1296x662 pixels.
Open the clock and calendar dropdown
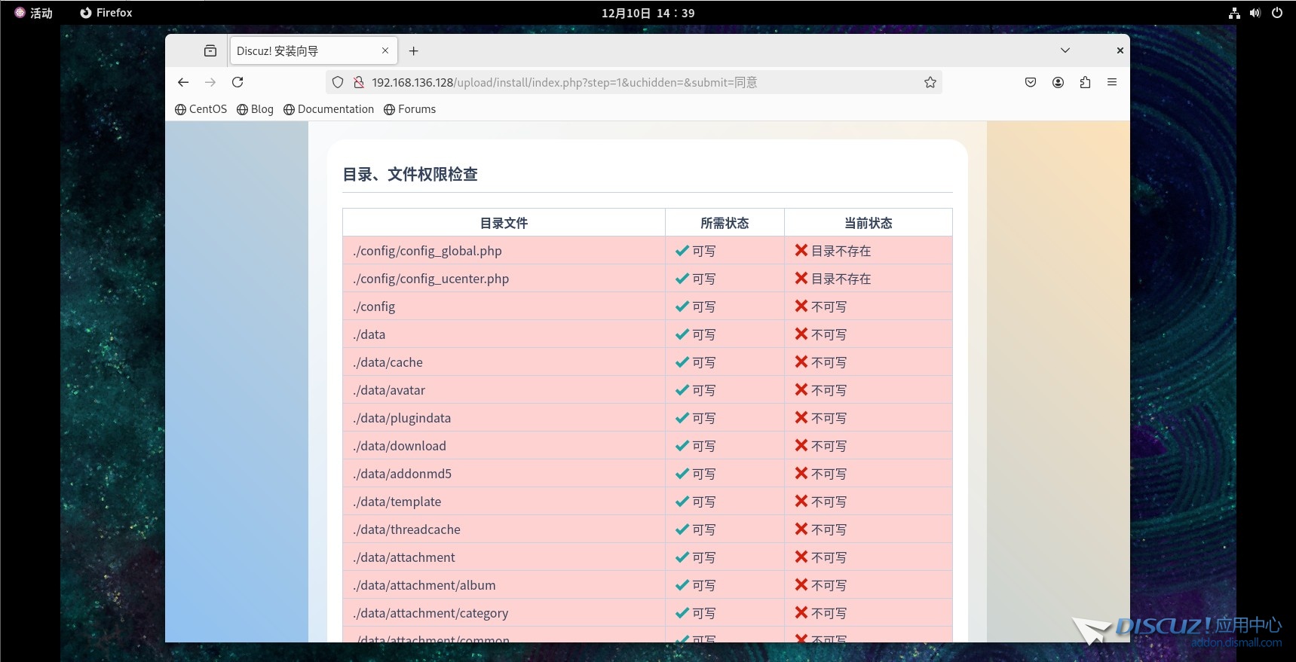(x=648, y=13)
